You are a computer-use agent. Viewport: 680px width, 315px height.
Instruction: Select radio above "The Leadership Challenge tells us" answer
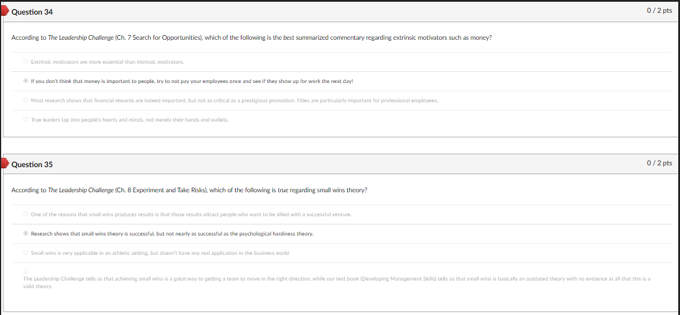(x=26, y=272)
